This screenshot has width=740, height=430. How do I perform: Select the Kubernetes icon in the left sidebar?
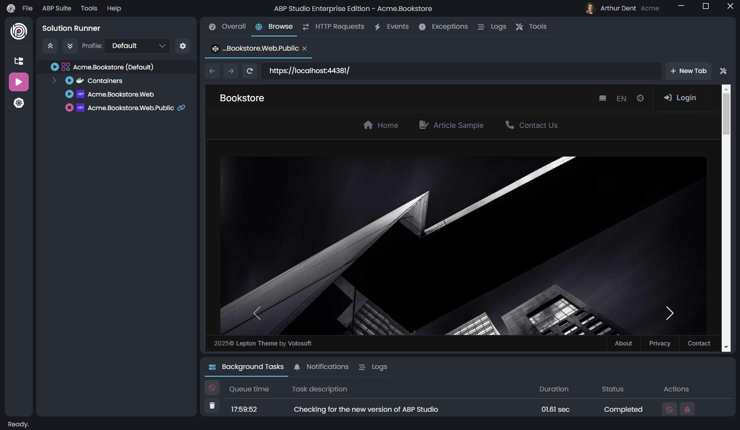click(x=19, y=103)
